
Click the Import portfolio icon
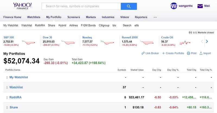click(x=201, y=53)
